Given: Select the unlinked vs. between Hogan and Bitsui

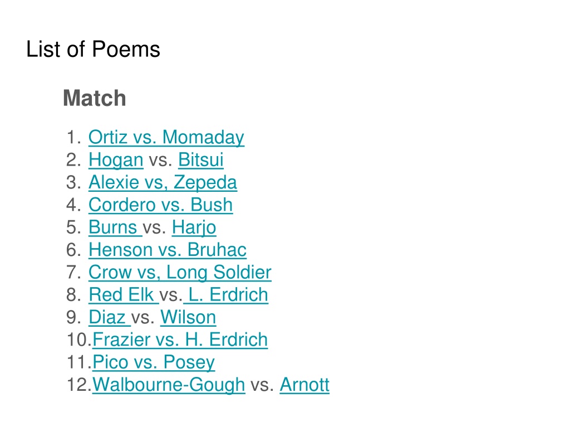Looking at the screenshot, I should [x=161, y=161].
